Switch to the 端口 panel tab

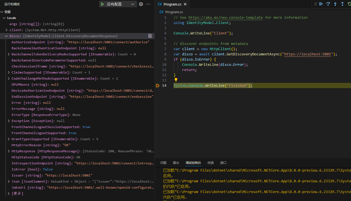[223, 163]
